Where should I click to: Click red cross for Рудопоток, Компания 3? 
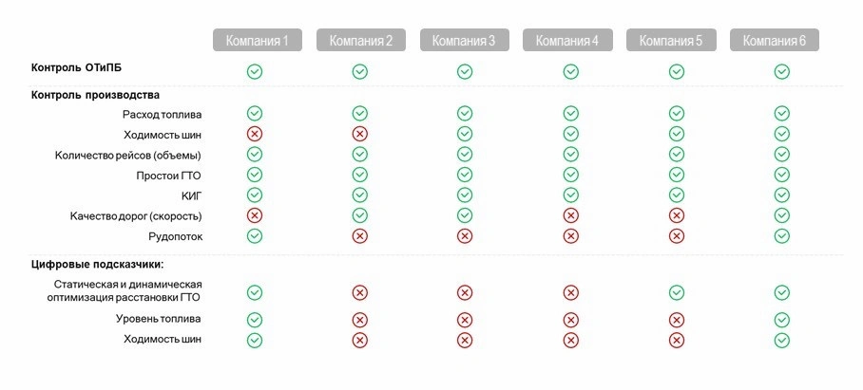(465, 236)
